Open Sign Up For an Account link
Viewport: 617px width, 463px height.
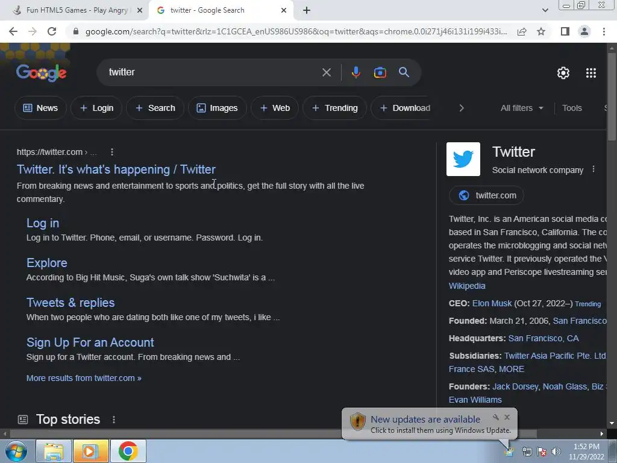pyautogui.click(x=90, y=342)
